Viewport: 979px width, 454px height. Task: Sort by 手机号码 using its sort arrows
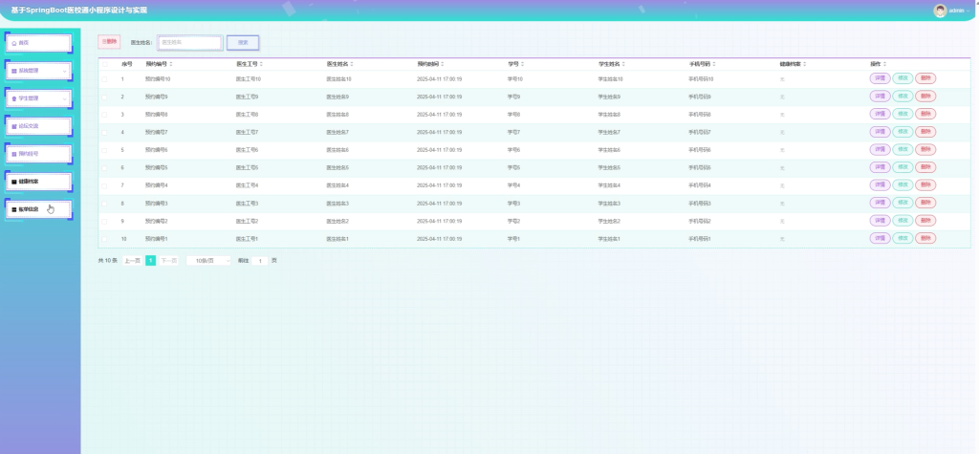point(713,64)
